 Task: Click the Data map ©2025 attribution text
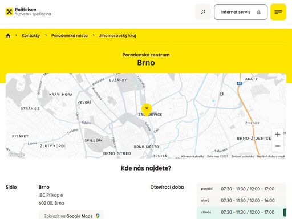pos(217,156)
